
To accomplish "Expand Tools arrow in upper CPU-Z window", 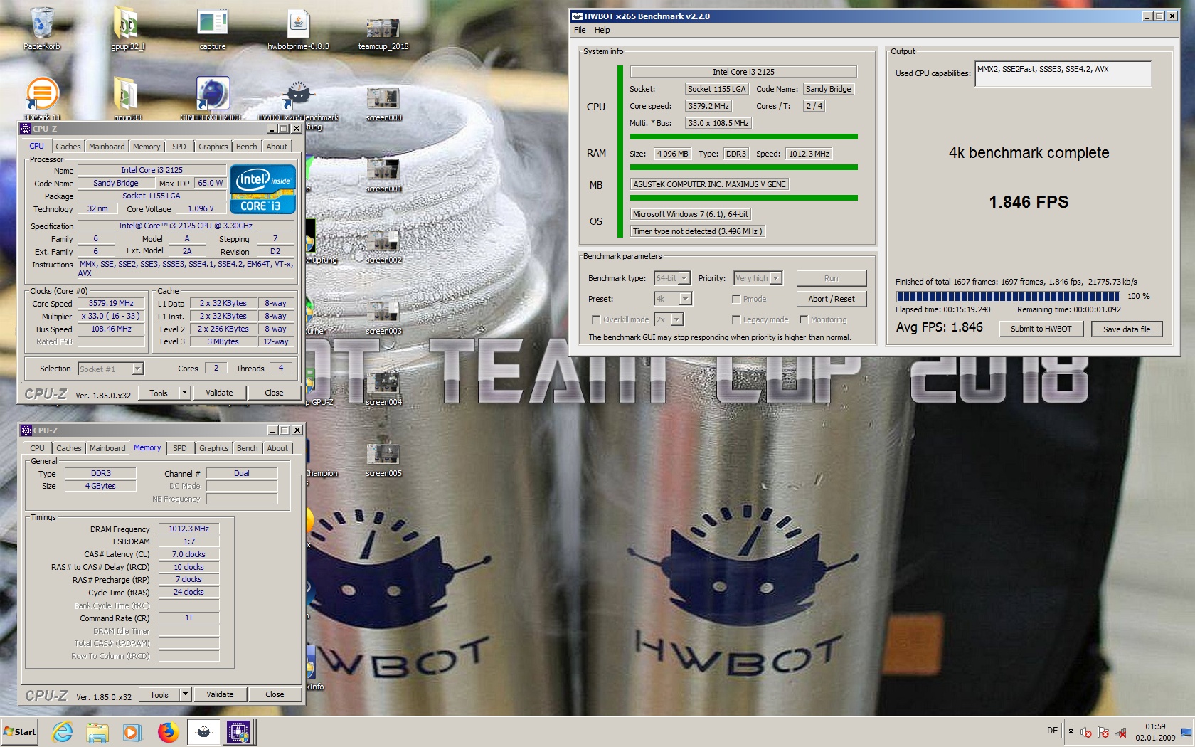I will (x=184, y=392).
